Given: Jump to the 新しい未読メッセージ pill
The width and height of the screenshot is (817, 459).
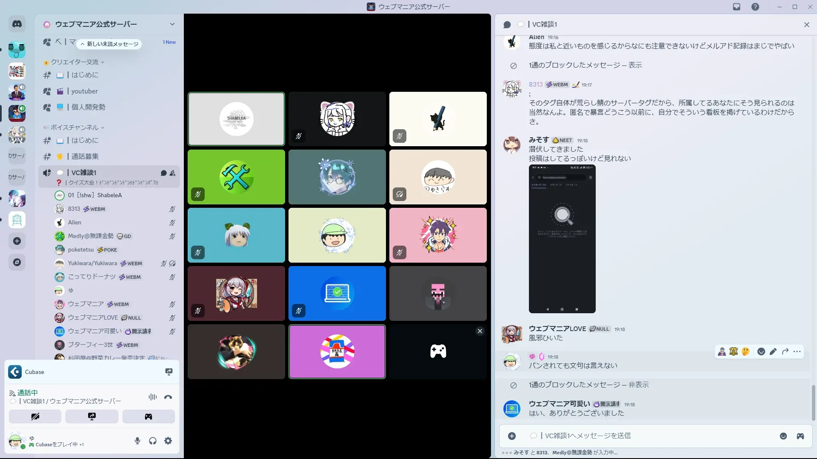Looking at the screenshot, I should [x=109, y=44].
